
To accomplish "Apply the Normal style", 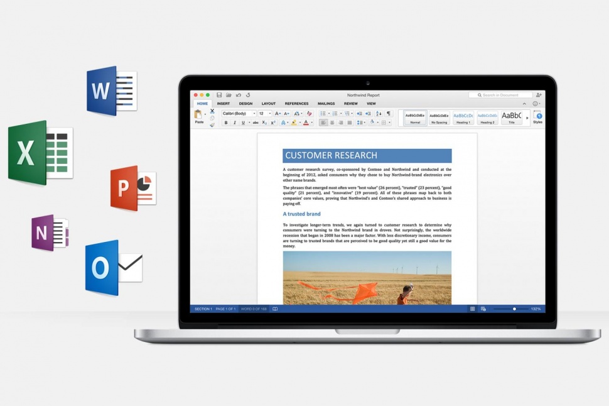I will (415, 118).
